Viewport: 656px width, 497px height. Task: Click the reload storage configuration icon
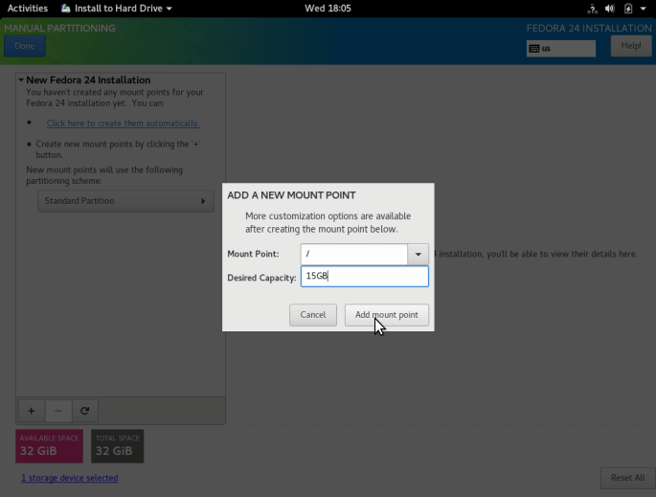tap(85, 411)
